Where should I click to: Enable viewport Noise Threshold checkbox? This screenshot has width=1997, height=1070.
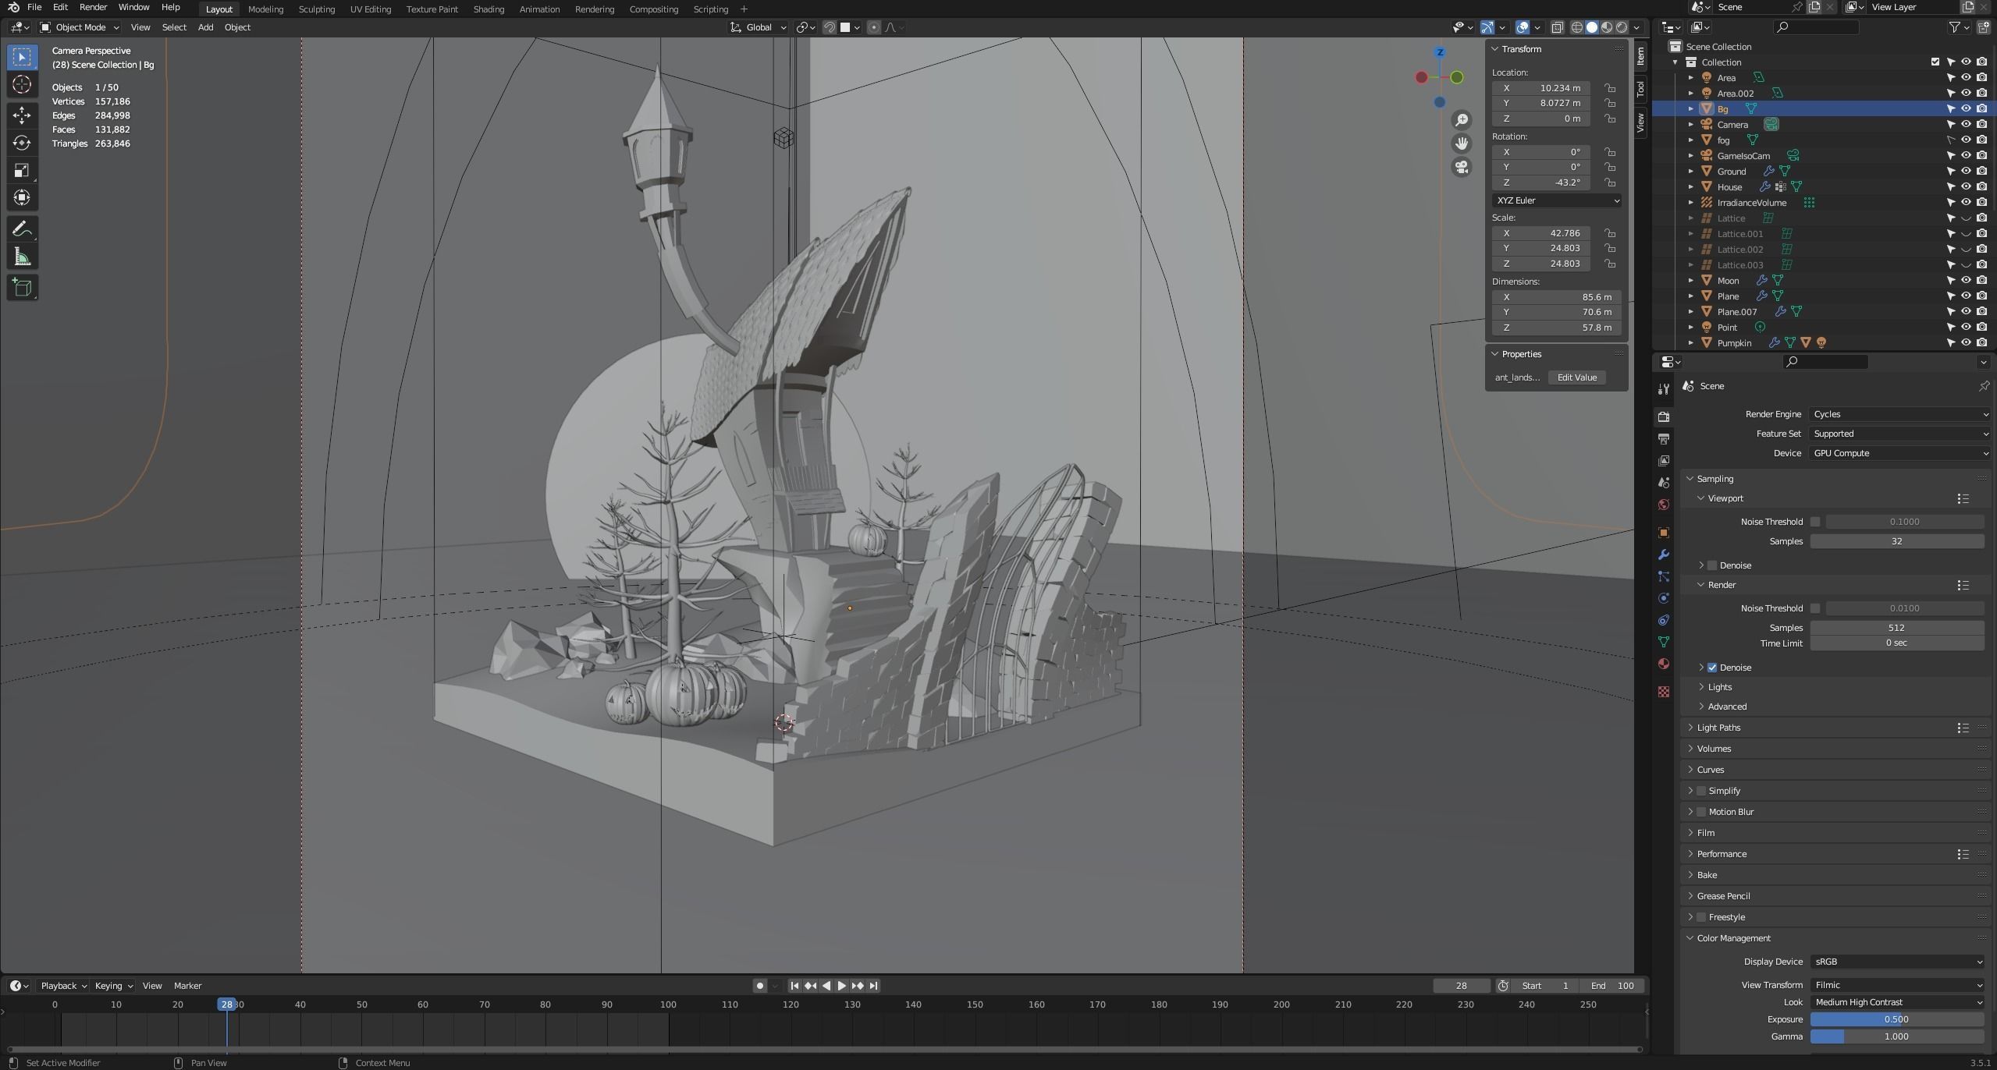click(x=1815, y=522)
